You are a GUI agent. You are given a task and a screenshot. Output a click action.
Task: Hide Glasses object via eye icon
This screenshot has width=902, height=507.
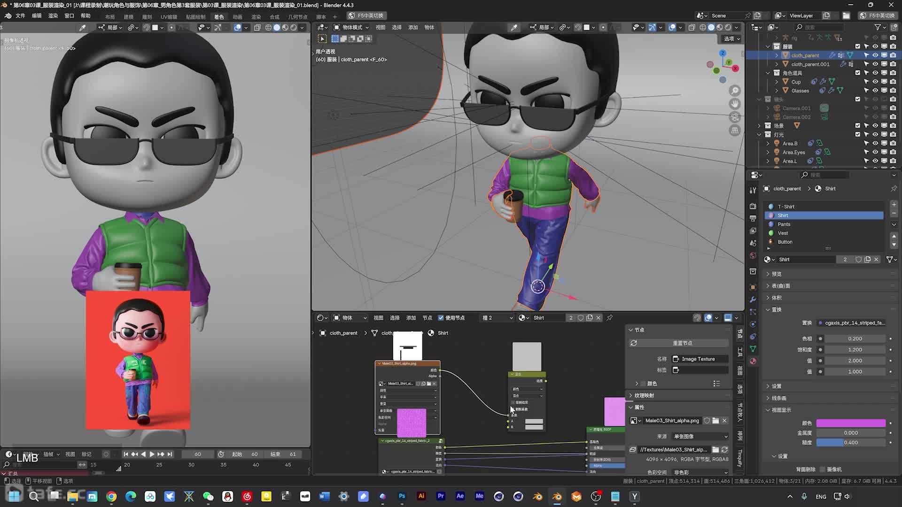click(x=875, y=91)
